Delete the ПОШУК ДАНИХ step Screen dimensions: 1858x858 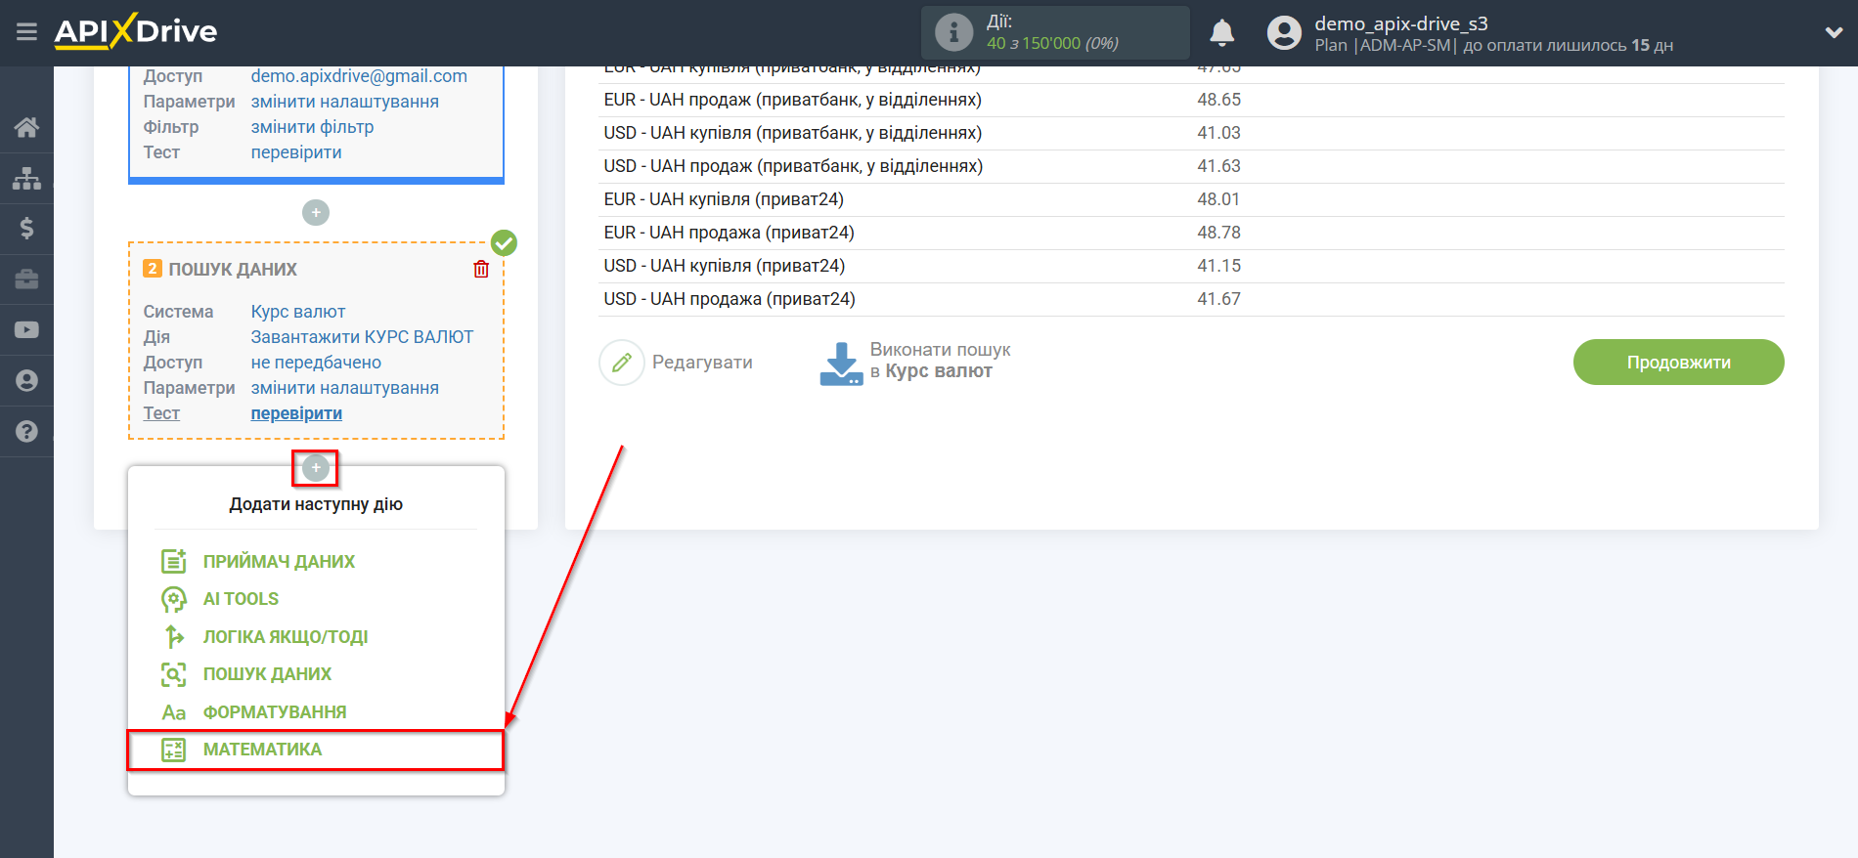point(481,270)
